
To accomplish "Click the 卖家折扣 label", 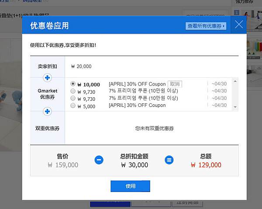I will [x=48, y=66].
